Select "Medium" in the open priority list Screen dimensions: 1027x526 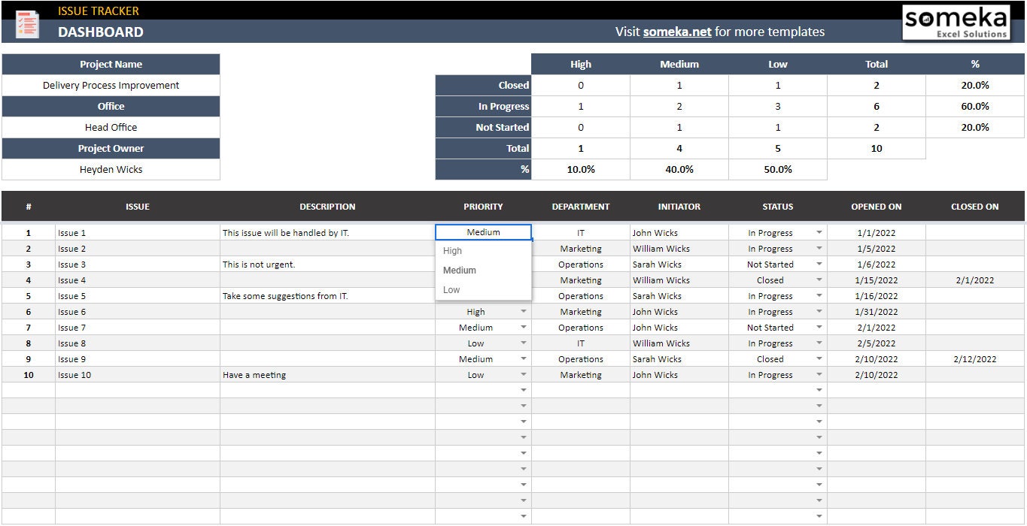(459, 270)
